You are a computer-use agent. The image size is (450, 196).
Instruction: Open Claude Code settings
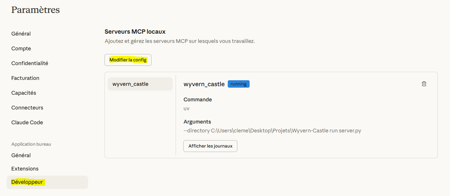tap(27, 122)
